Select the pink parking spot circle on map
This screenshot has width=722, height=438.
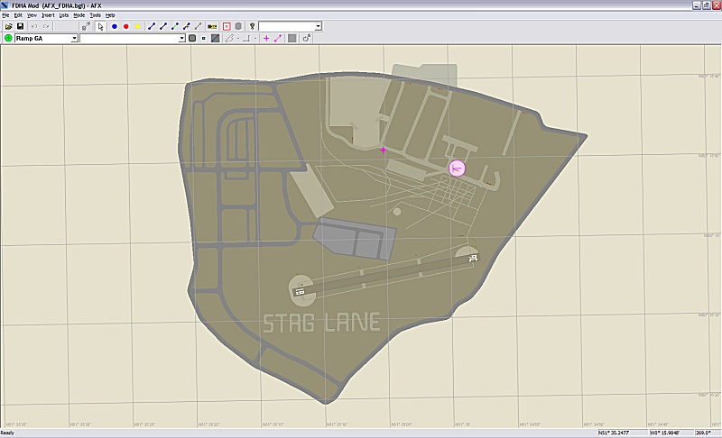[x=457, y=169]
